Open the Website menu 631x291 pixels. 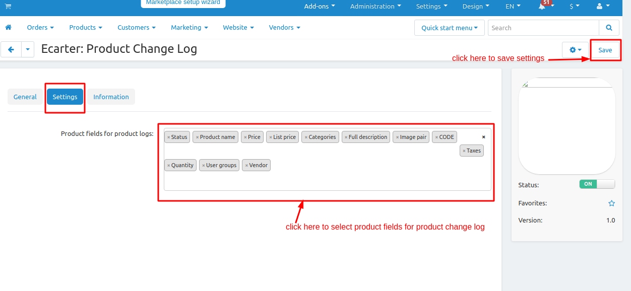pyautogui.click(x=238, y=28)
